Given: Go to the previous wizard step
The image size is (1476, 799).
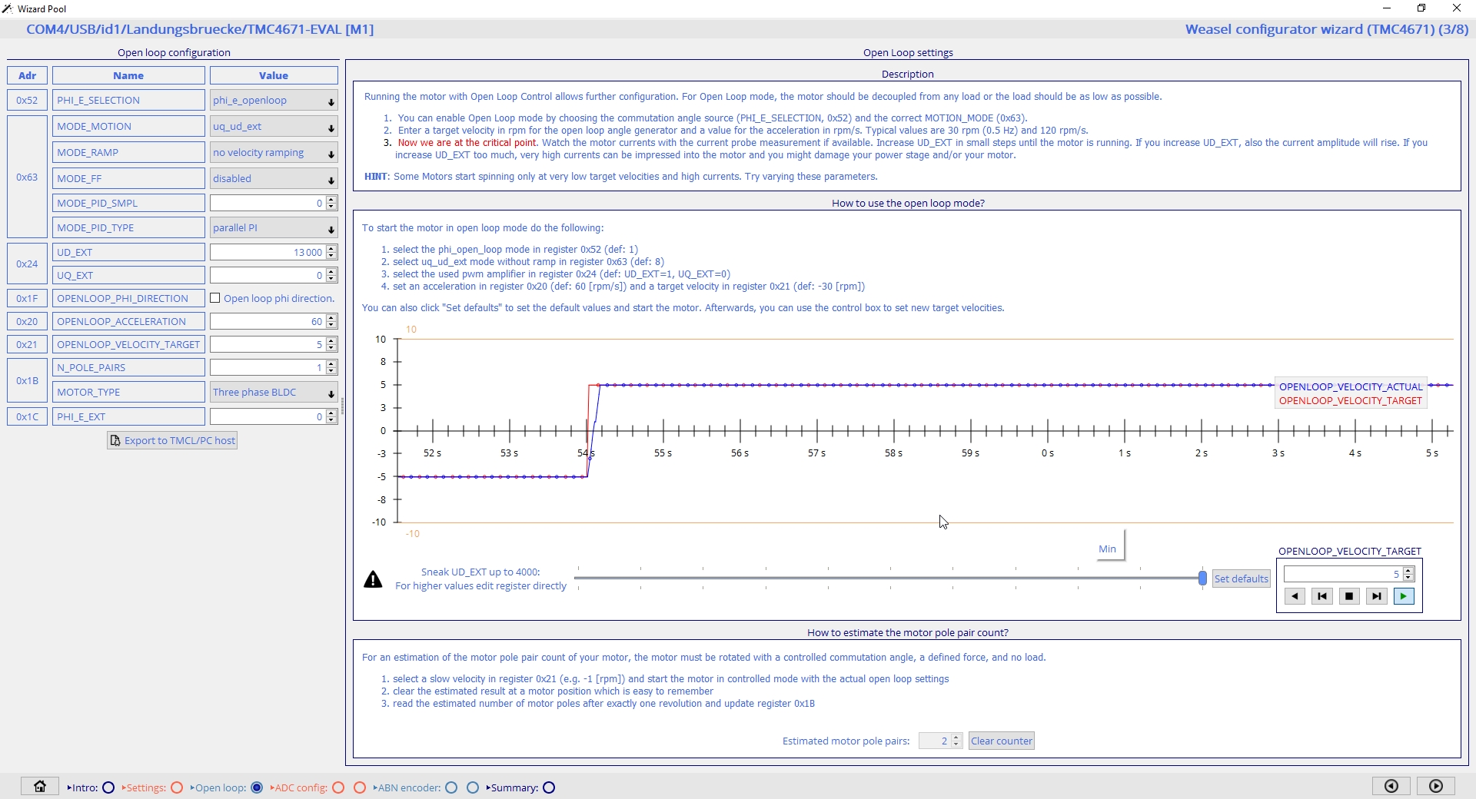Looking at the screenshot, I should [1391, 786].
